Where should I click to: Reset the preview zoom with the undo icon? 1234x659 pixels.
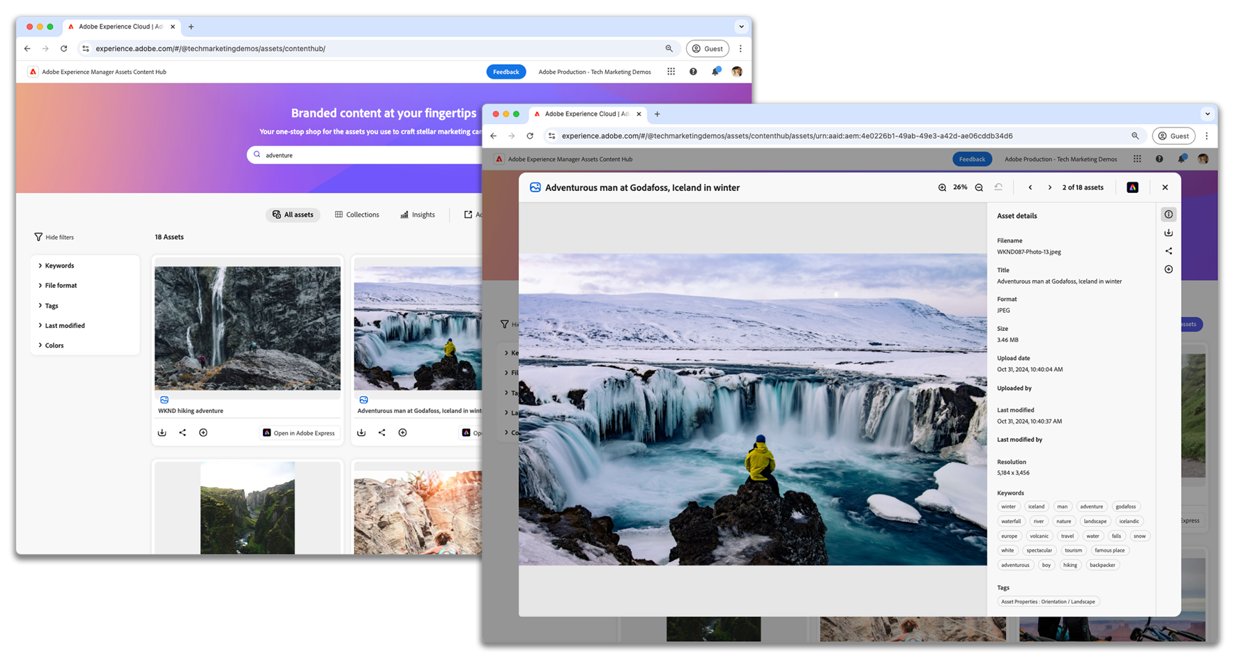[x=998, y=187]
